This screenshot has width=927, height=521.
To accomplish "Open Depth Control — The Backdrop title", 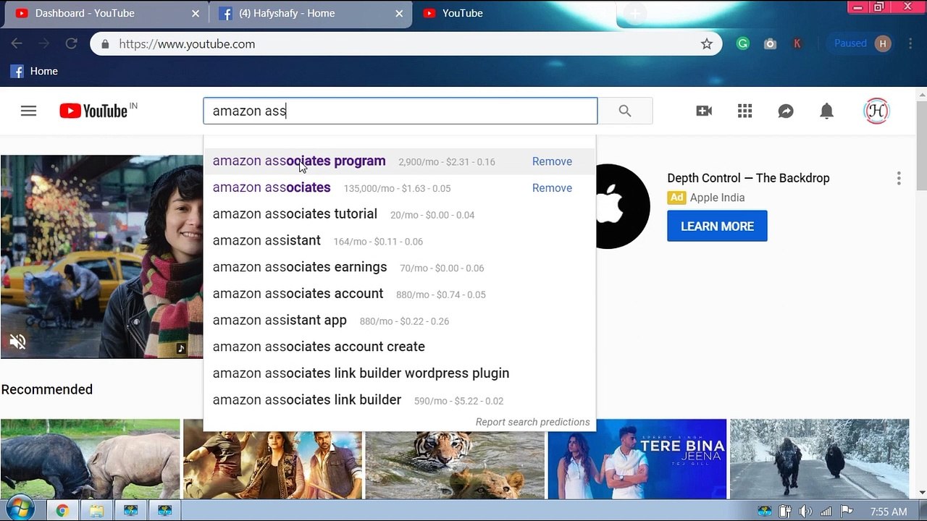I will 748,178.
